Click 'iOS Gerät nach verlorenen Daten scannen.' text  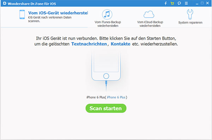point(49,19)
